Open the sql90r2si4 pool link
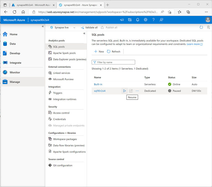212x187 pixels. [100, 91]
